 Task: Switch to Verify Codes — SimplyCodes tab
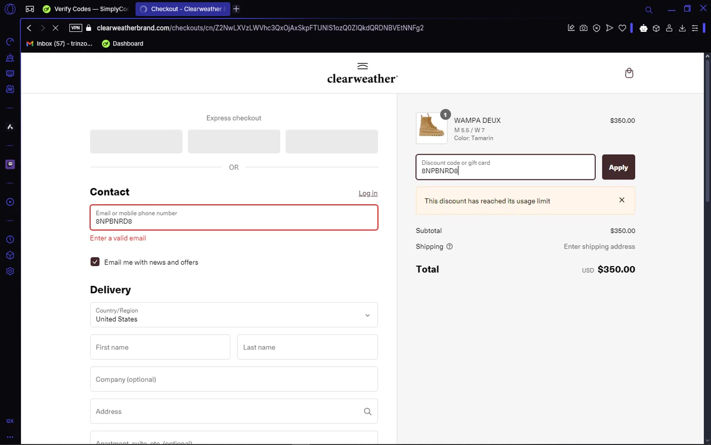click(85, 9)
